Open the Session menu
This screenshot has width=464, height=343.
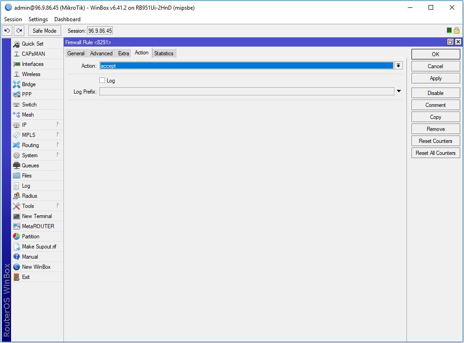(13, 19)
